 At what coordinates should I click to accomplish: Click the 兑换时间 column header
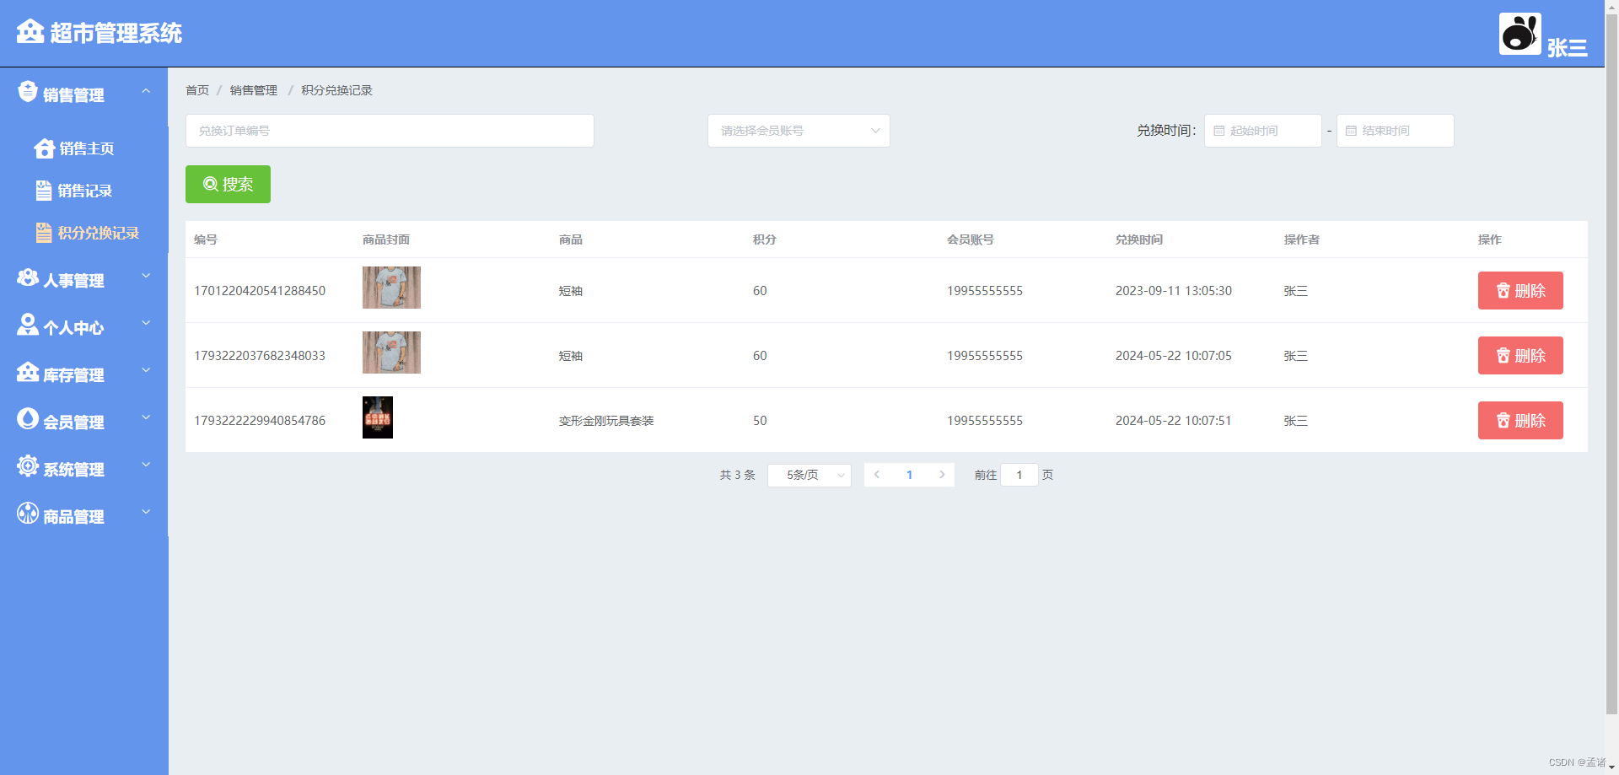1139,239
